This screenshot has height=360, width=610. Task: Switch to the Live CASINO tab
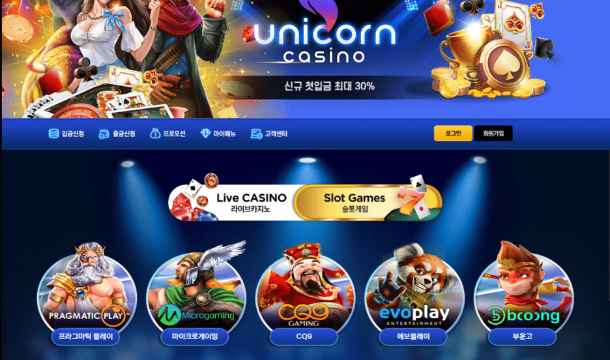point(233,202)
